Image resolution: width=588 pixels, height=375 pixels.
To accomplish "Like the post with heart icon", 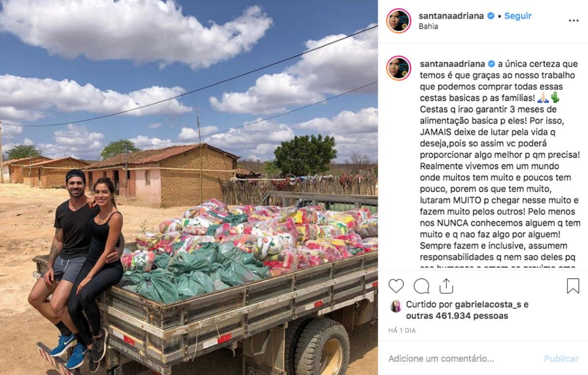I will coord(396,286).
